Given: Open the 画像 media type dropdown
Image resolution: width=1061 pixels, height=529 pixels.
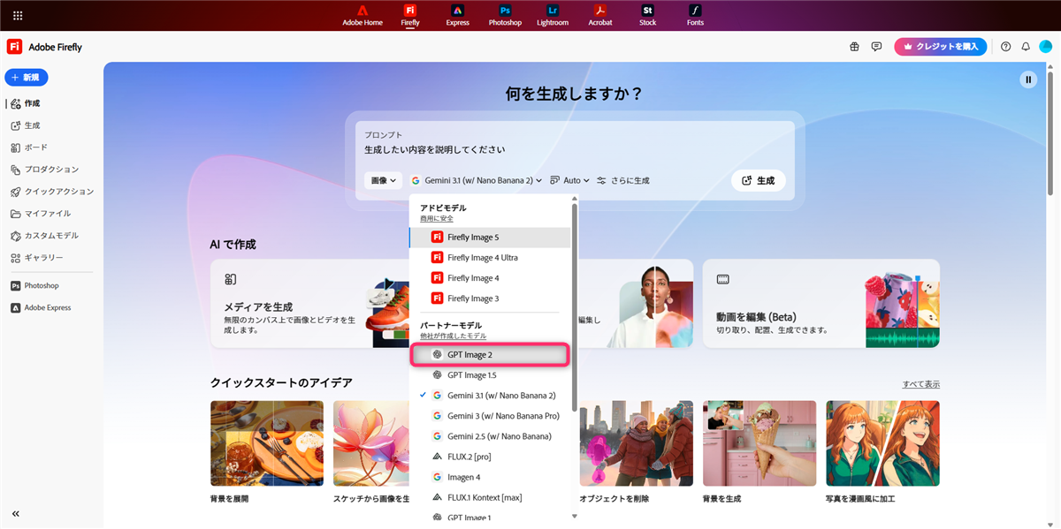Looking at the screenshot, I should click(384, 180).
